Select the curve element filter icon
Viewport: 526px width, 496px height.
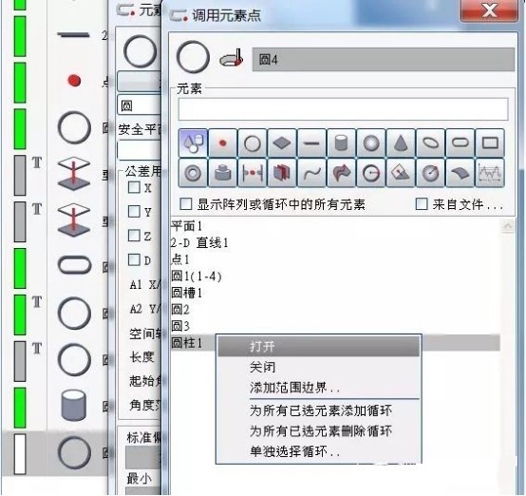click(311, 173)
